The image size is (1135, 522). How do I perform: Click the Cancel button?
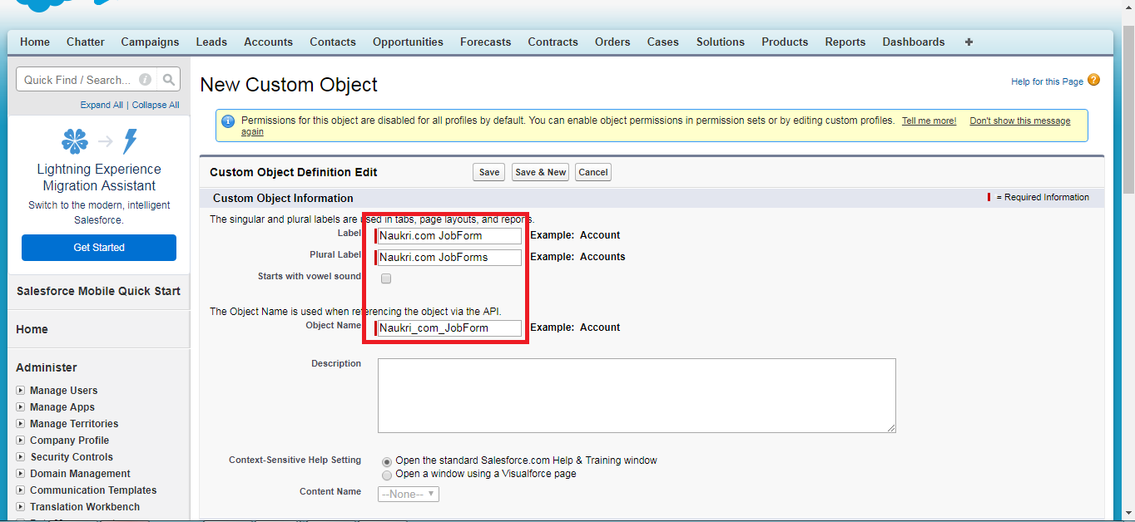point(593,172)
